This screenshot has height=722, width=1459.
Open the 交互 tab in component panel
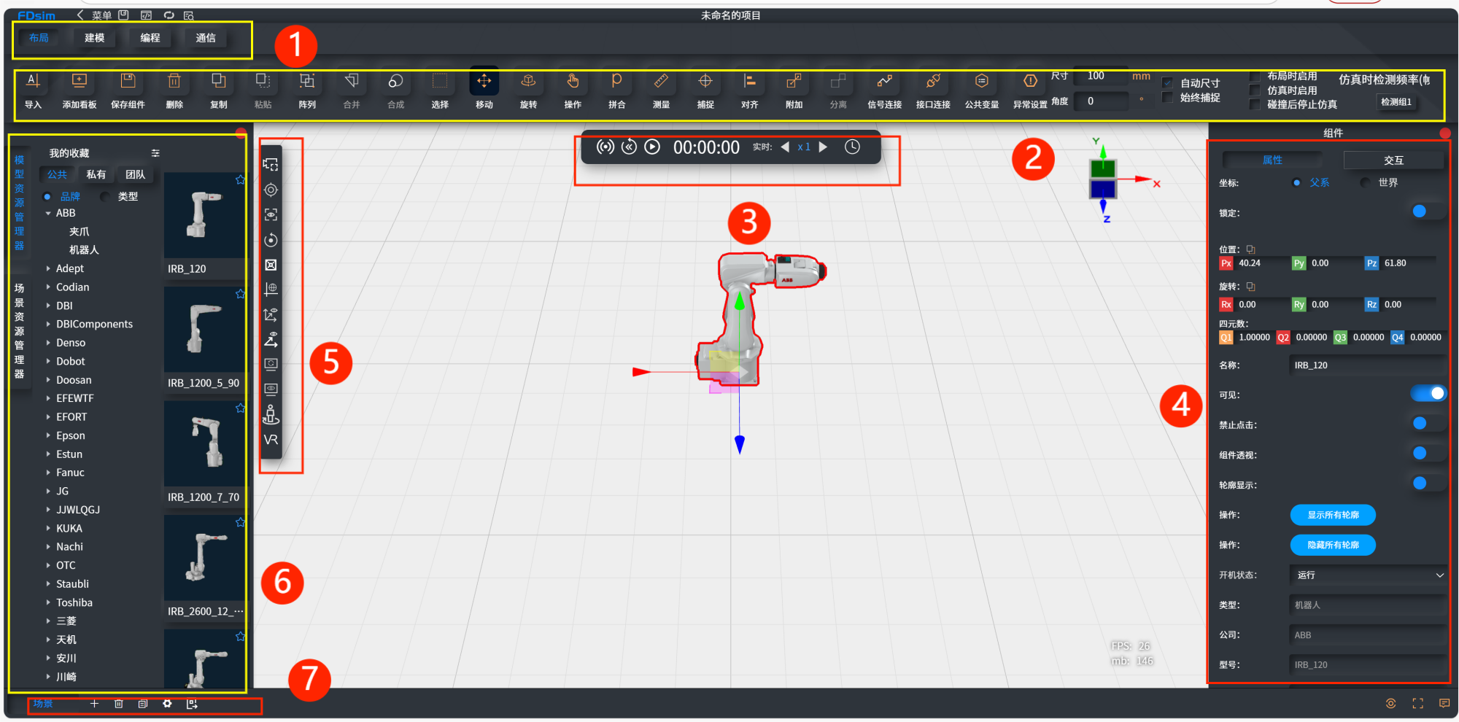pyautogui.click(x=1393, y=160)
